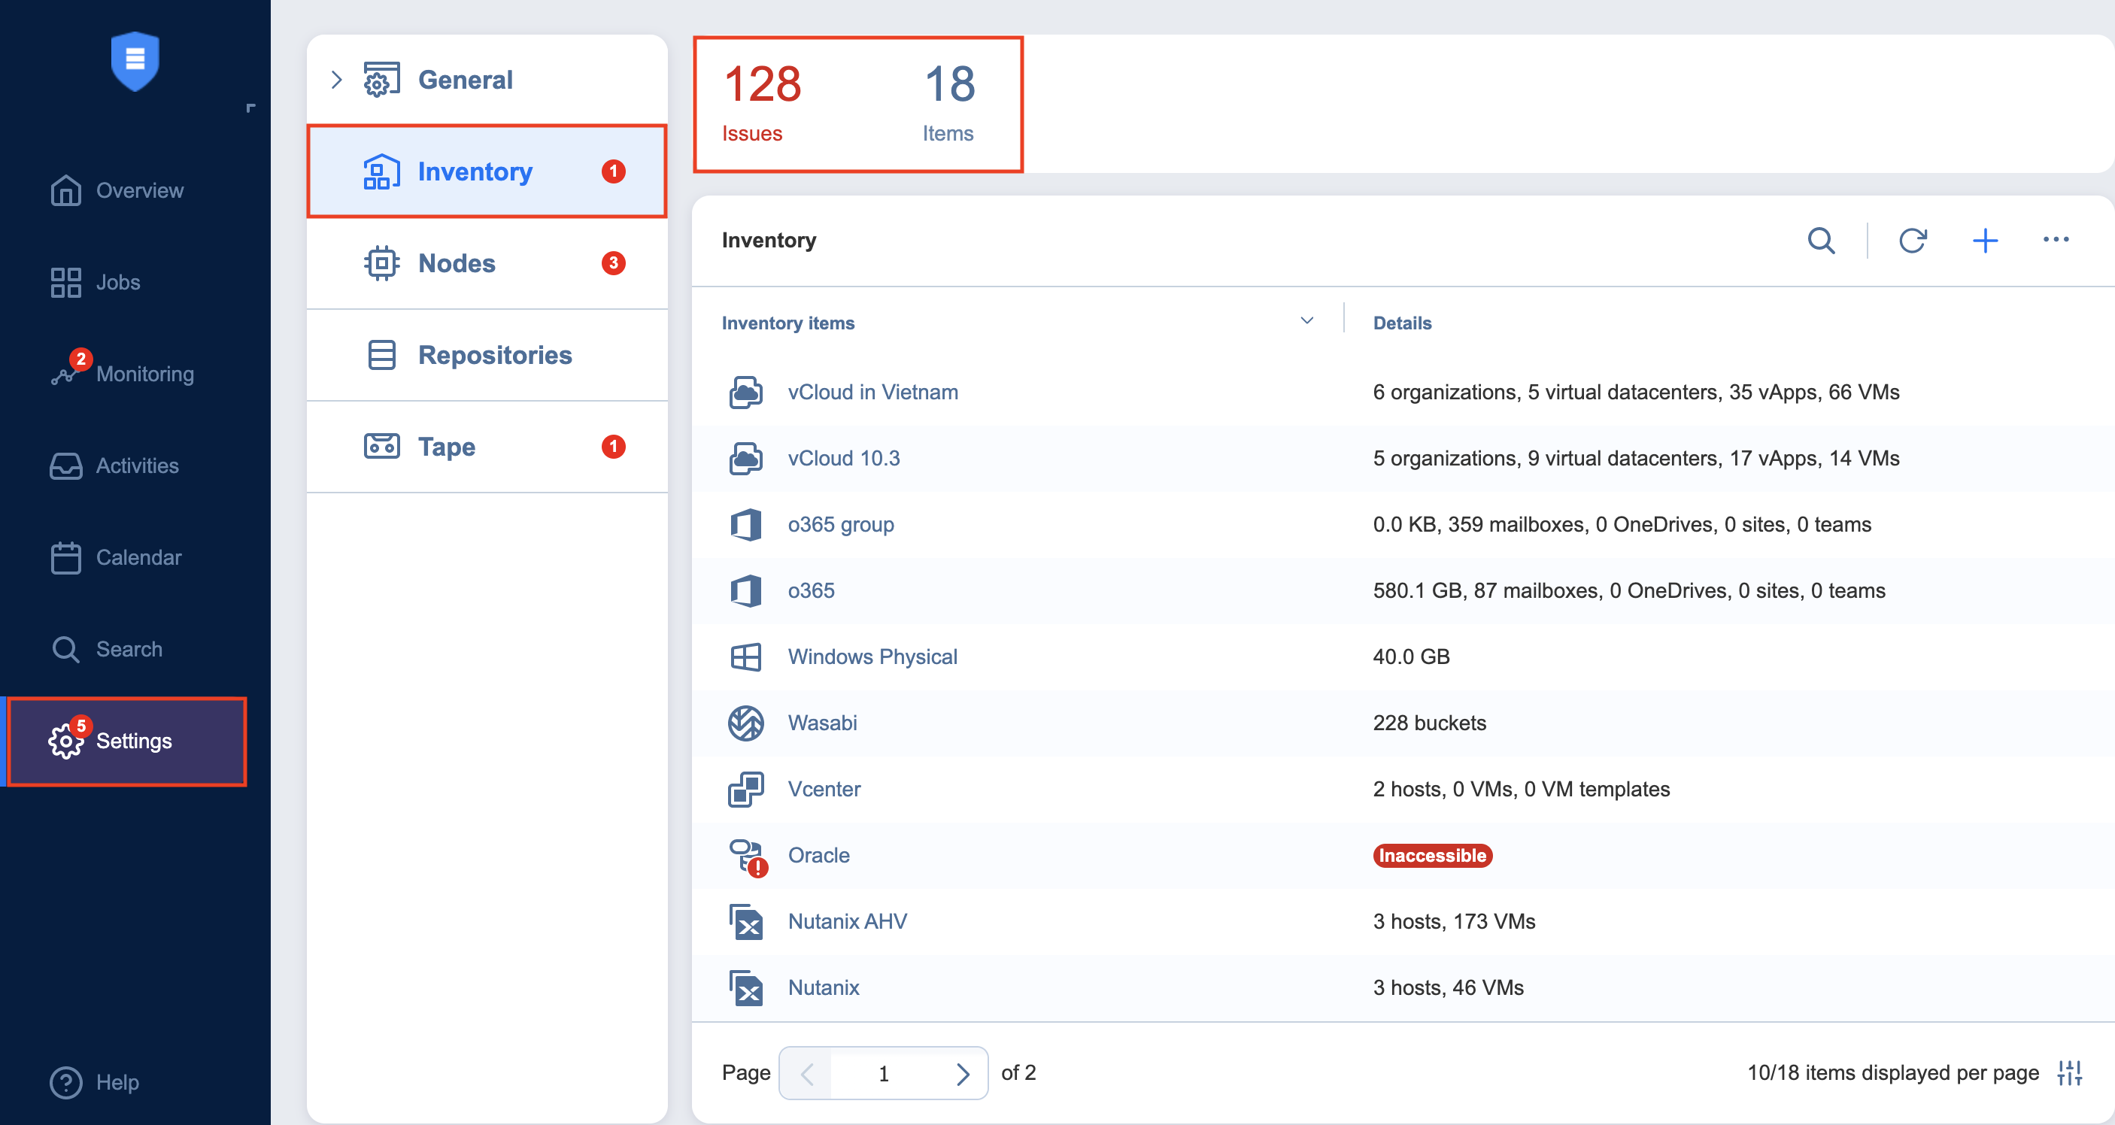Open the Wasabi inventory item
Screen dimensions: 2115x1125
[x=823, y=723]
